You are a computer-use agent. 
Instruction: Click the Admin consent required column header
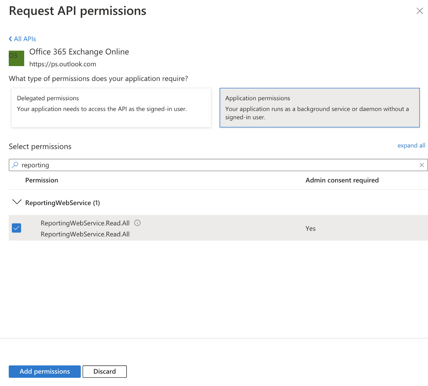tap(342, 180)
